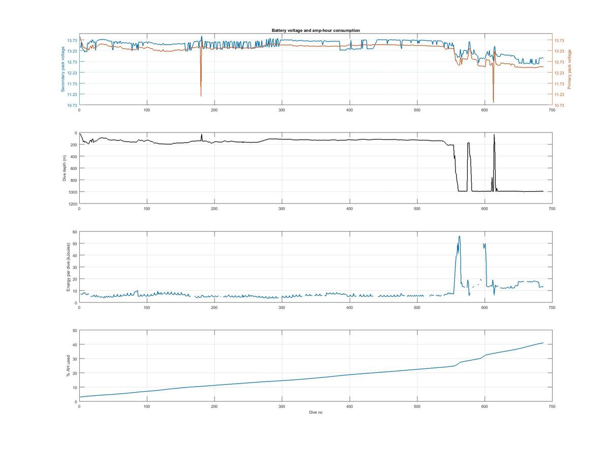Select the end point of the % AH used curve
Viewport: 610px width, 451px height.
[x=543, y=343]
